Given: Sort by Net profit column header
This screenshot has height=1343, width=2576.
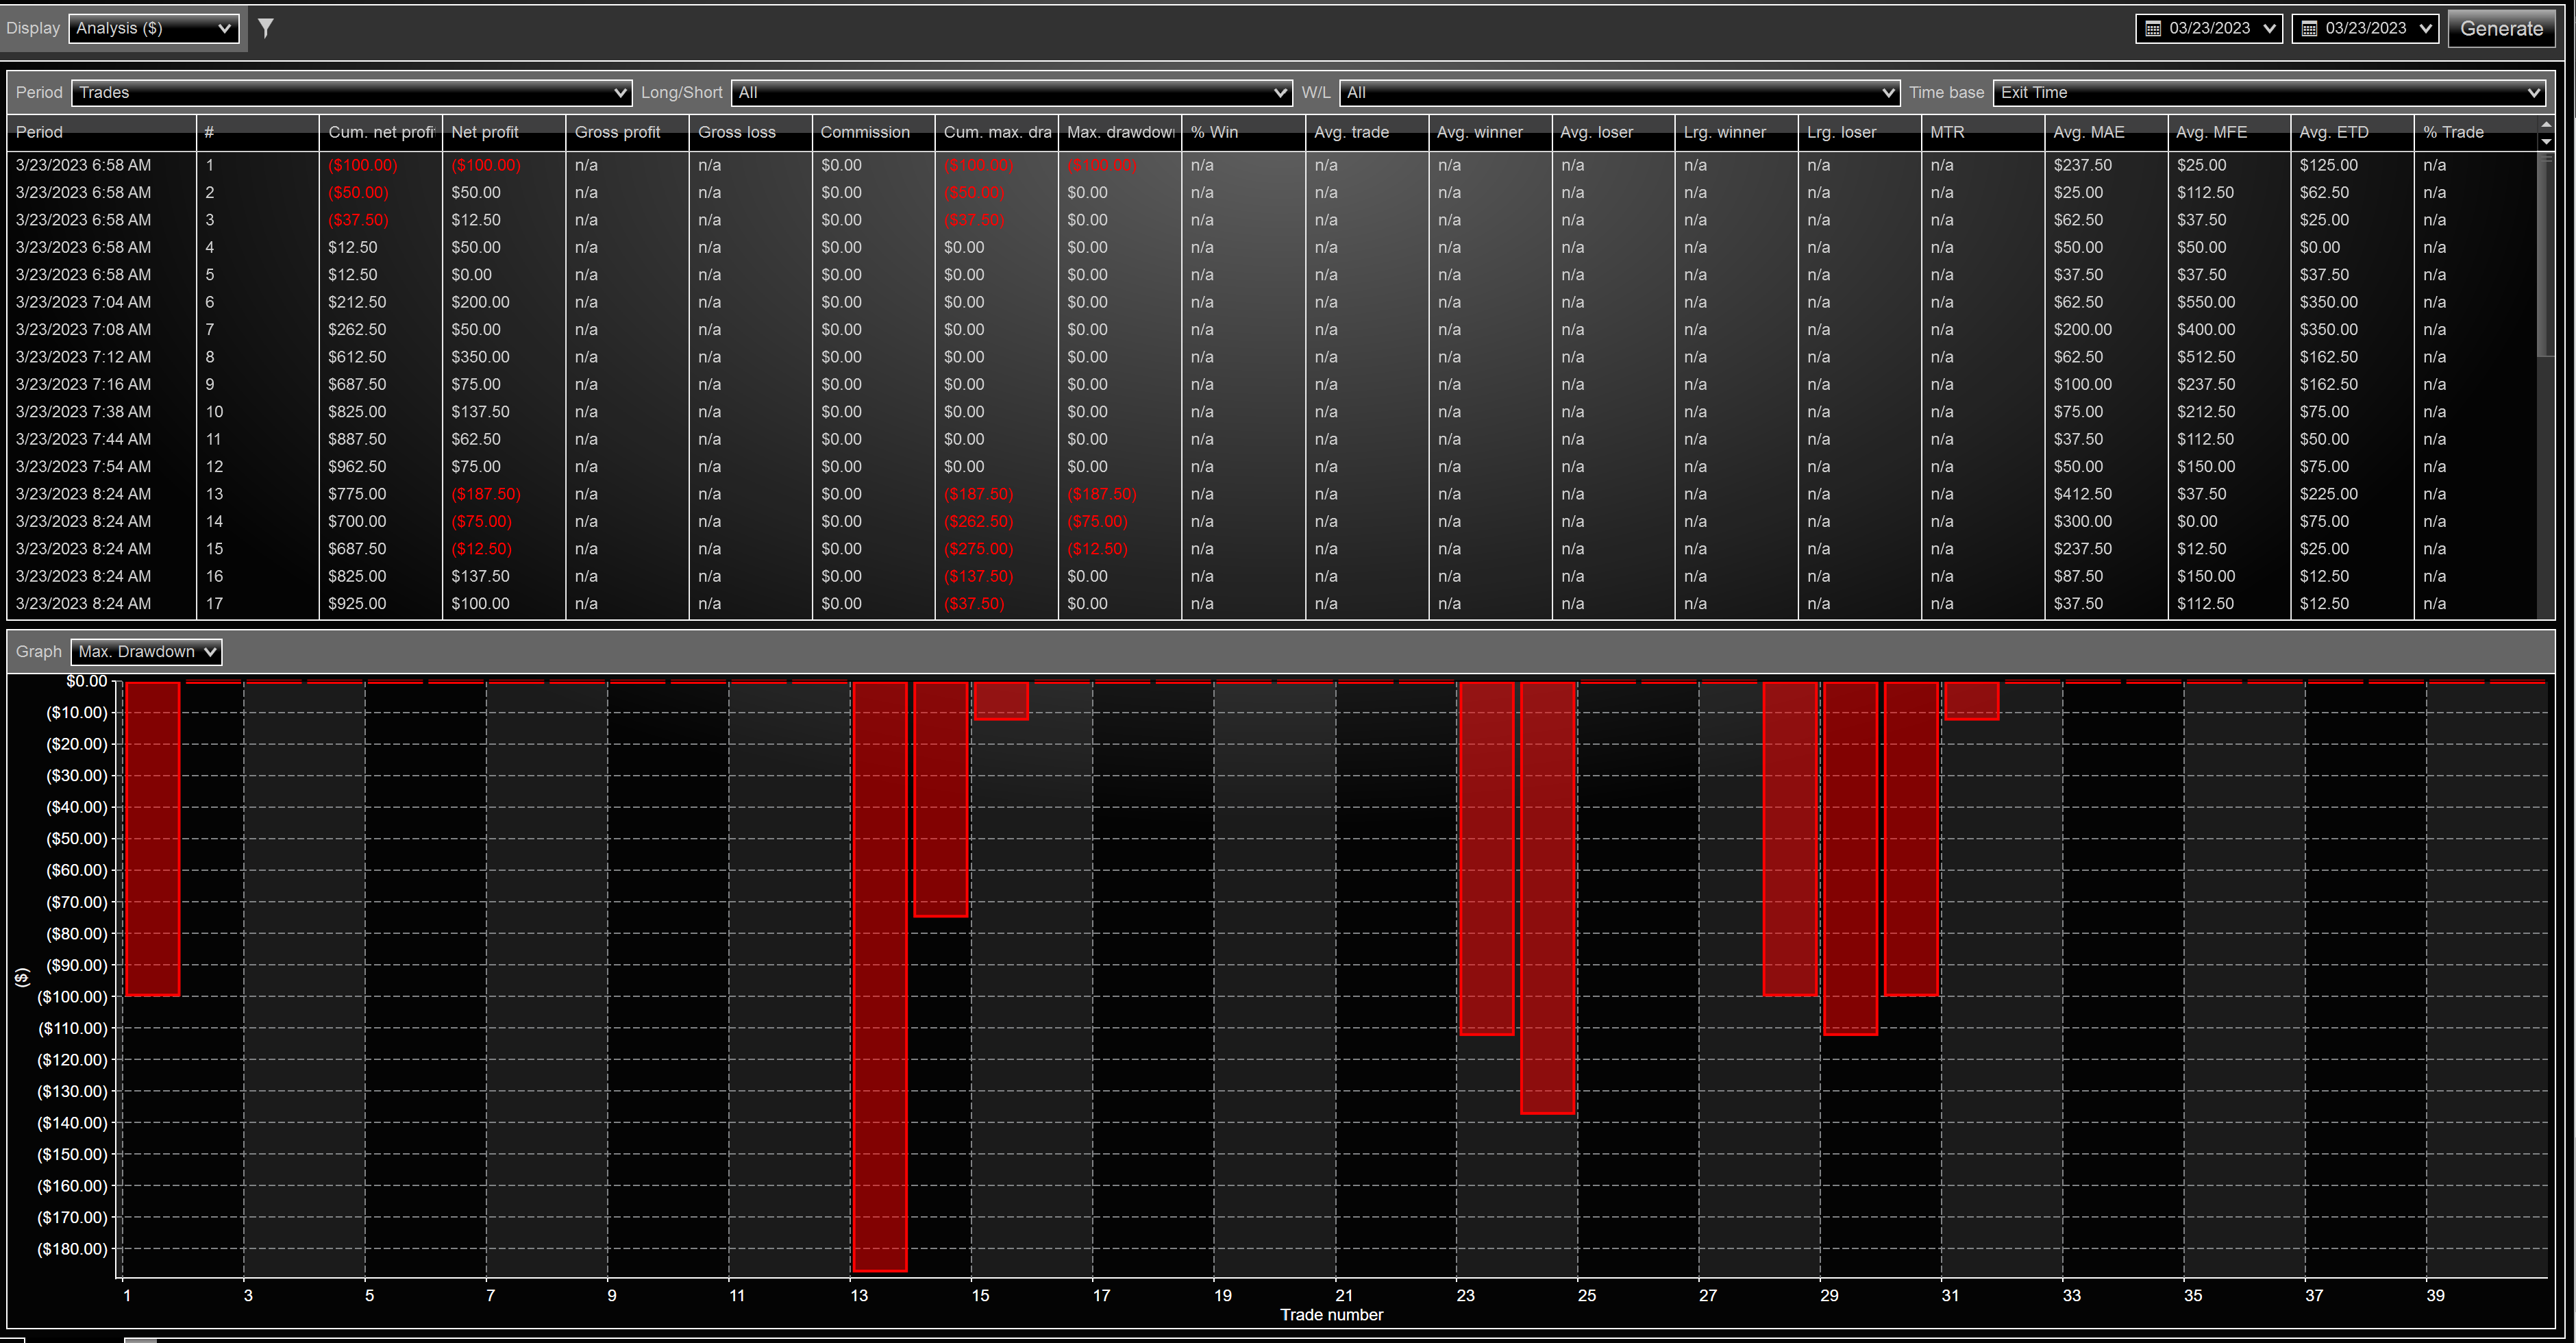Looking at the screenshot, I should (504, 132).
